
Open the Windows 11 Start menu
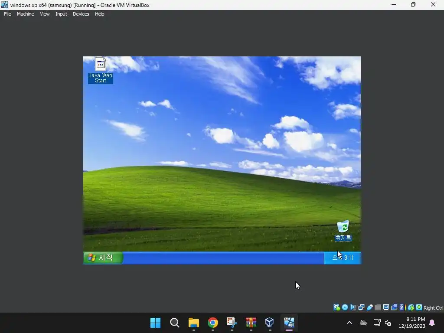click(x=156, y=323)
